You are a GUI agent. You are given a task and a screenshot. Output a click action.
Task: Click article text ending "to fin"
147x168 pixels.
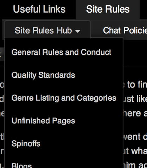[x=135, y=85]
